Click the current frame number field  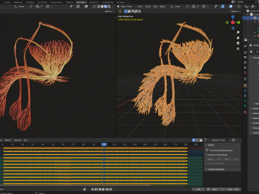(x=199, y=189)
